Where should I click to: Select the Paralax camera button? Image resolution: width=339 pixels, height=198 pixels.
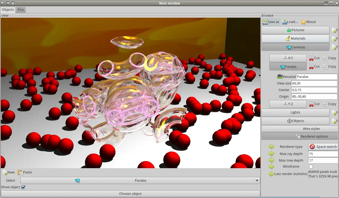(x=288, y=67)
